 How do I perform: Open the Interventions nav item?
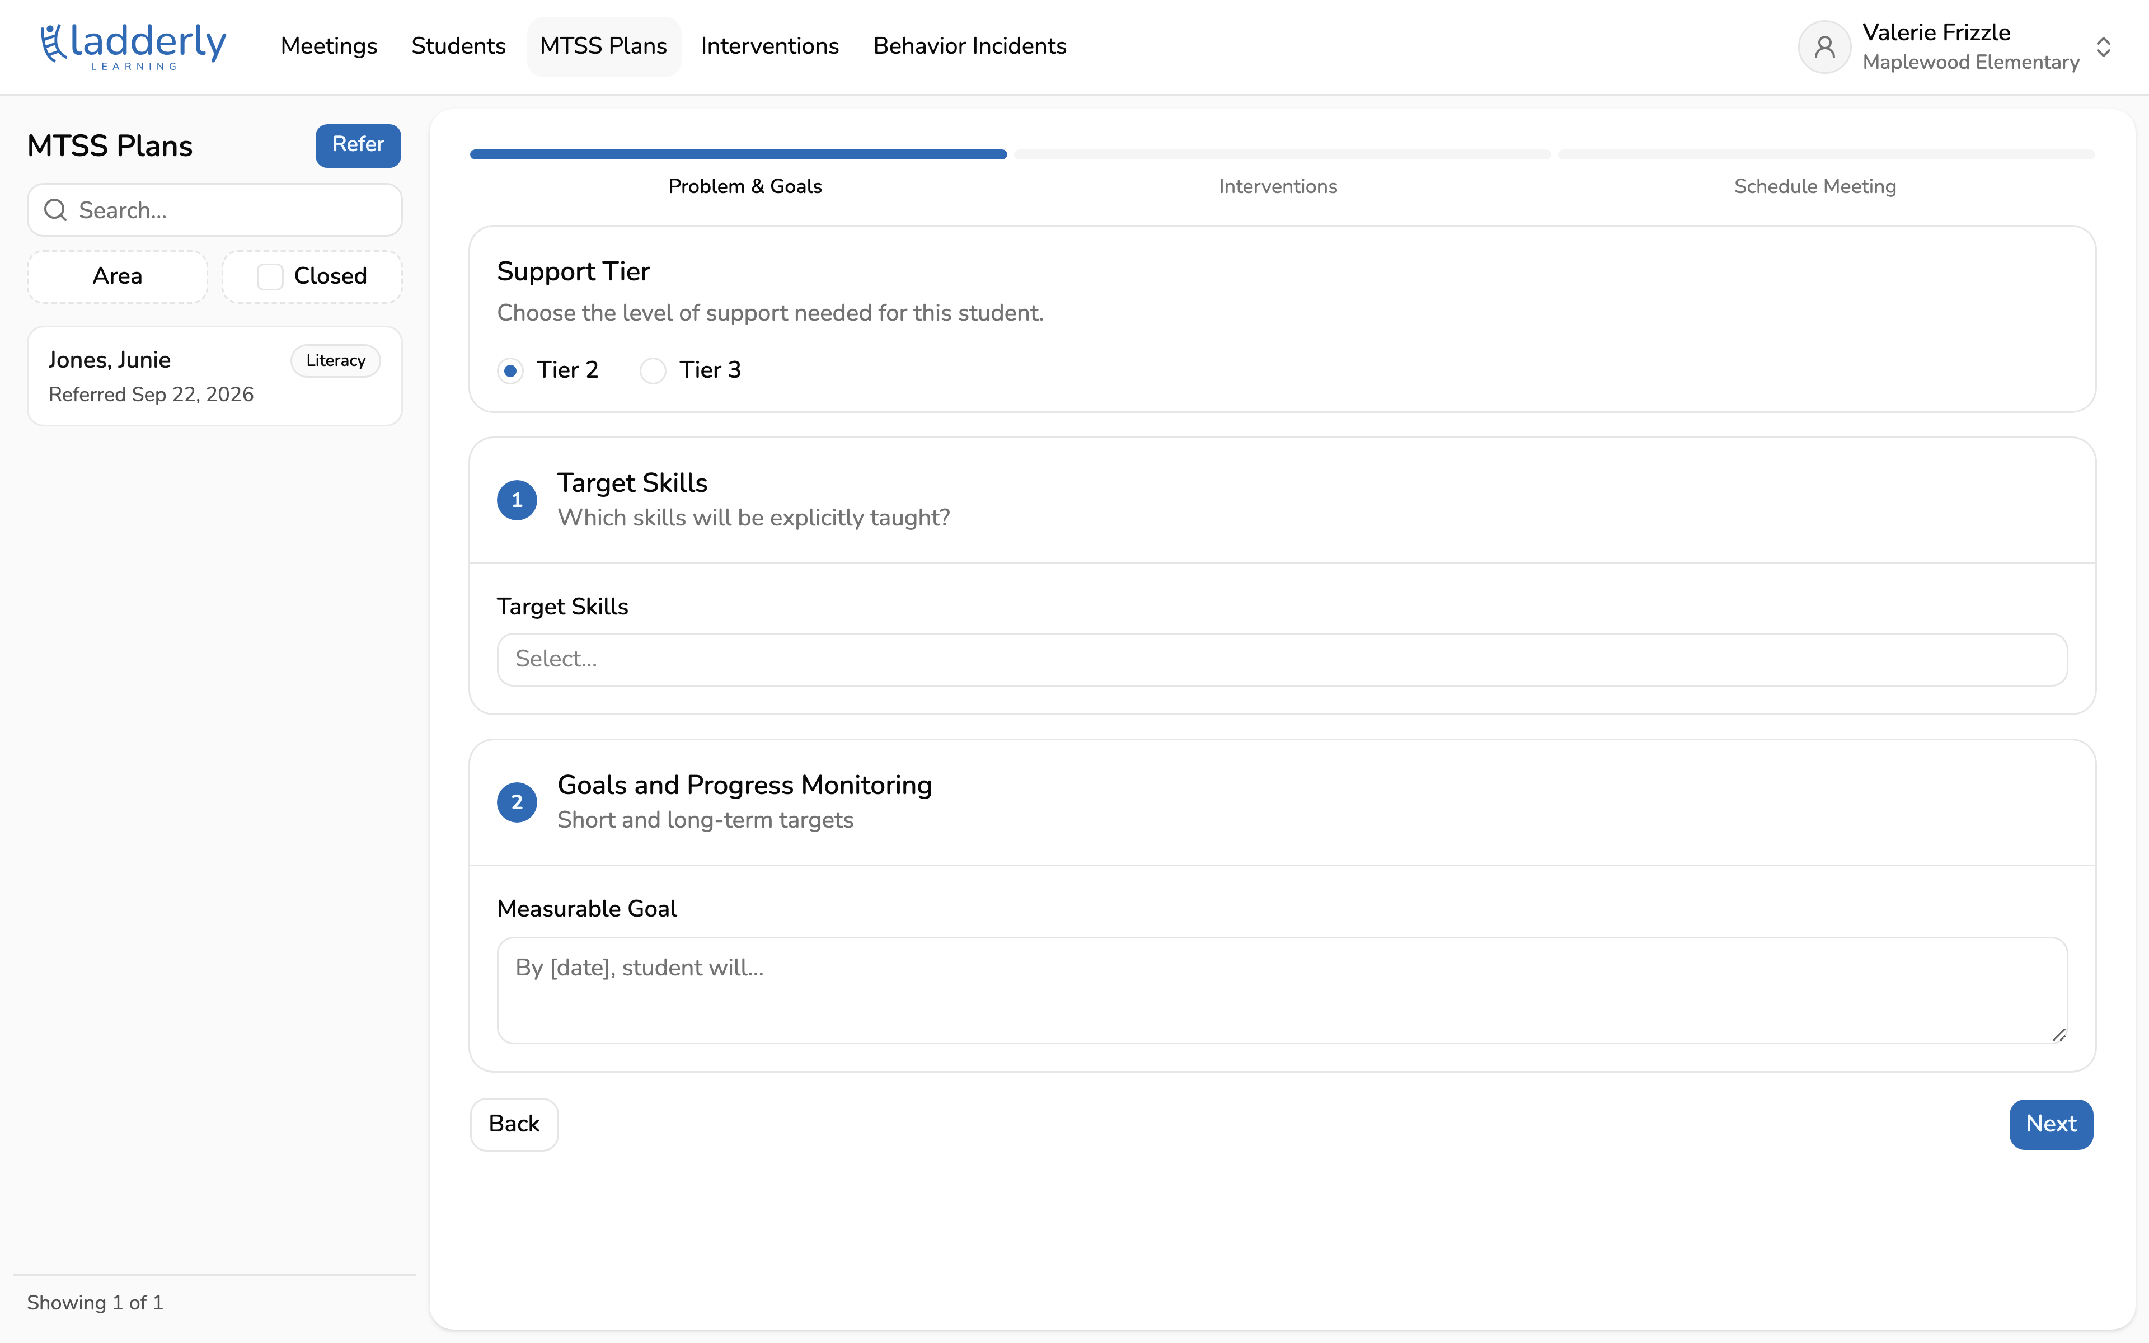tap(769, 46)
